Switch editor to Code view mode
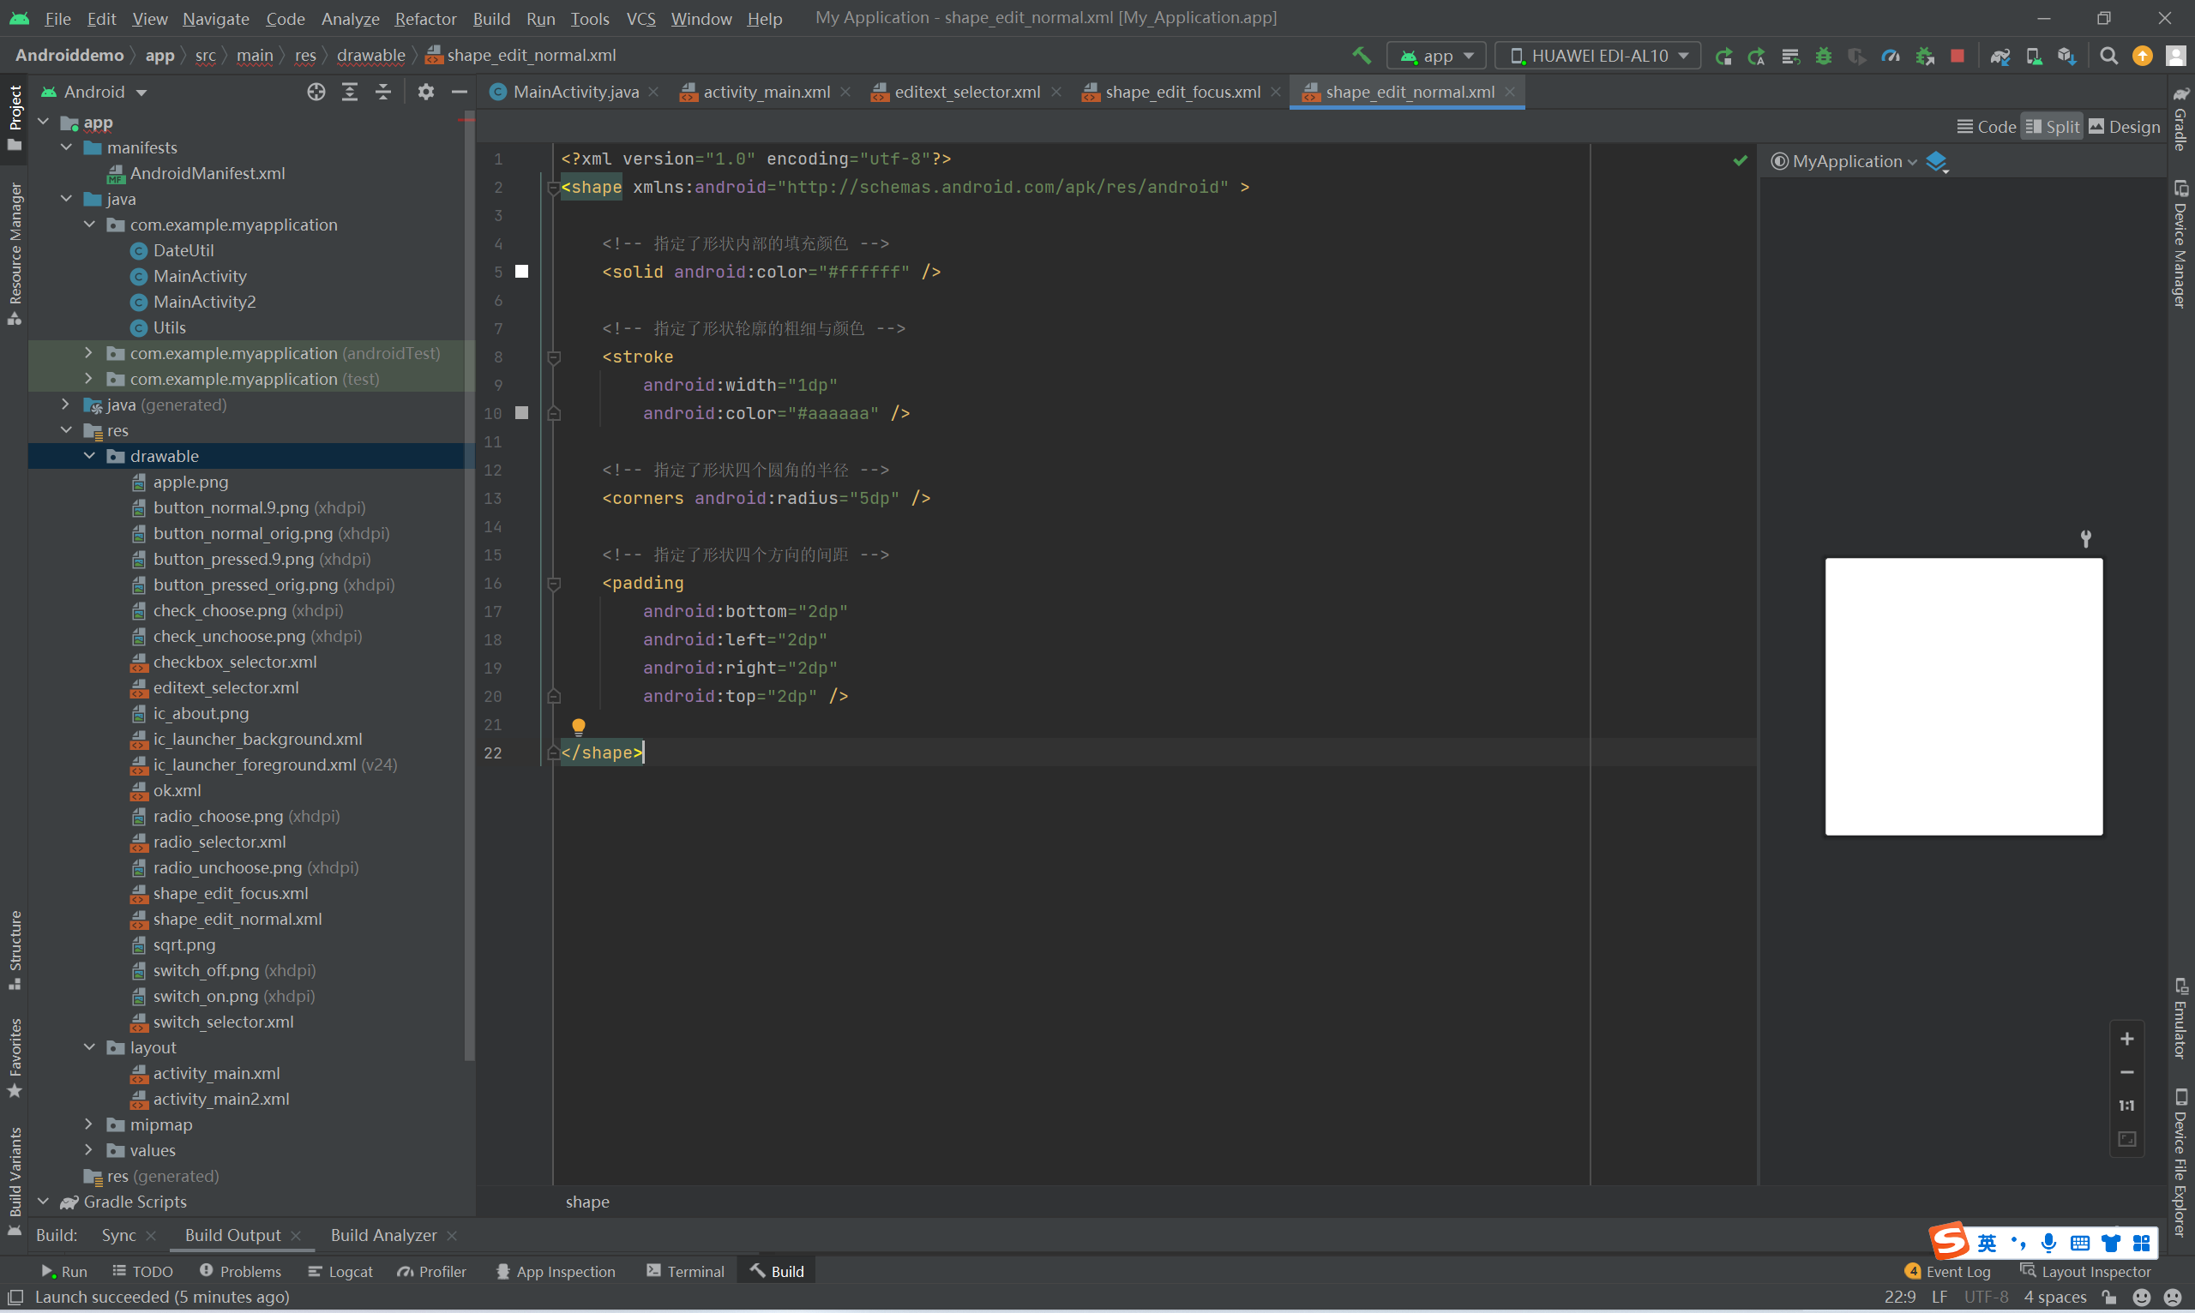Viewport: 2195px width, 1313px height. click(x=1986, y=127)
